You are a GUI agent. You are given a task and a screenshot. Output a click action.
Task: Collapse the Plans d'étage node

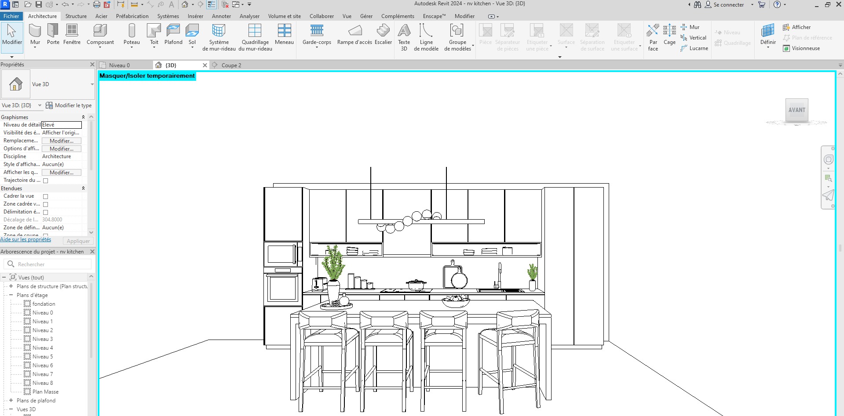point(11,295)
